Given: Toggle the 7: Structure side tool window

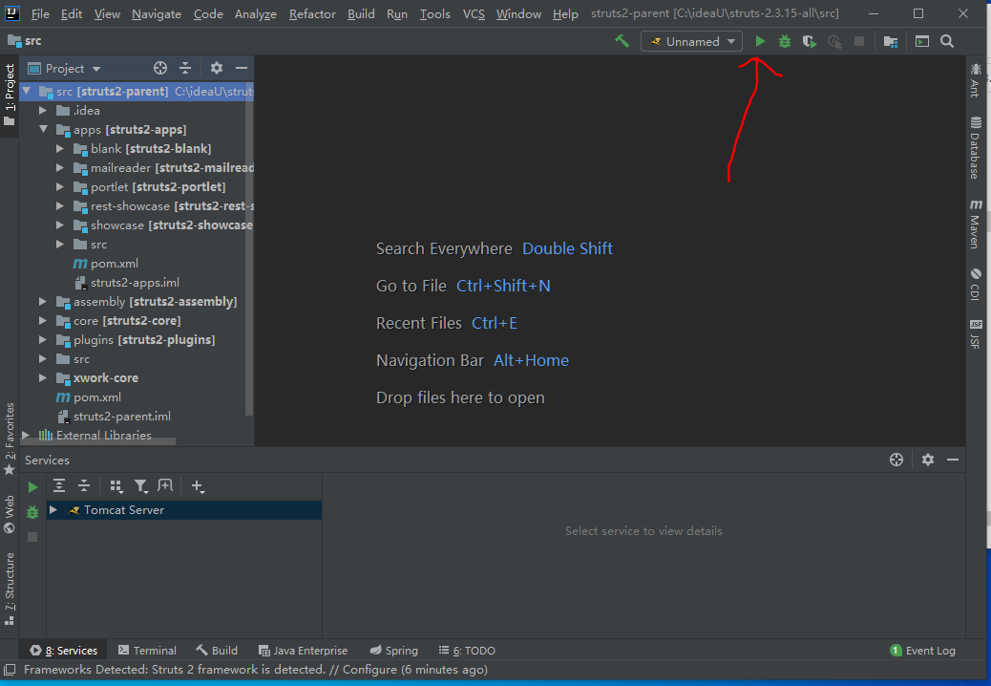Looking at the screenshot, I should coord(10,589).
